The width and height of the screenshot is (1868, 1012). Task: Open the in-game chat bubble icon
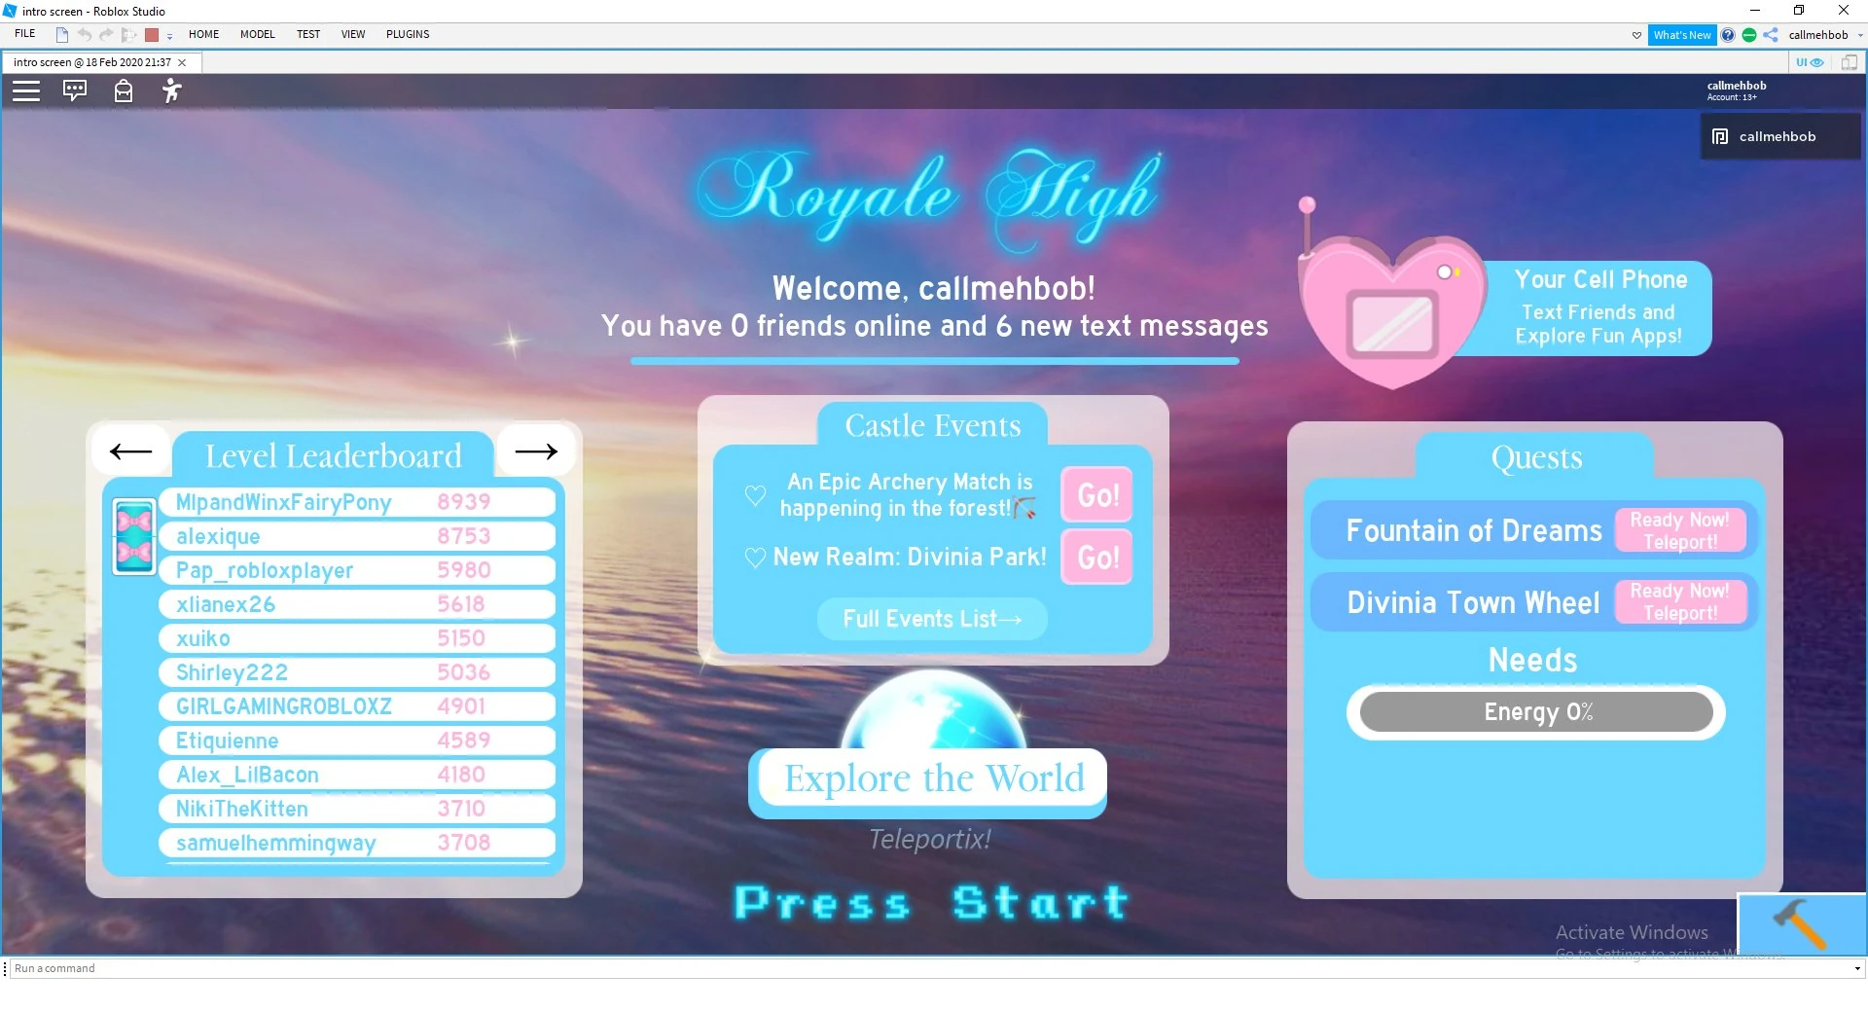[75, 90]
